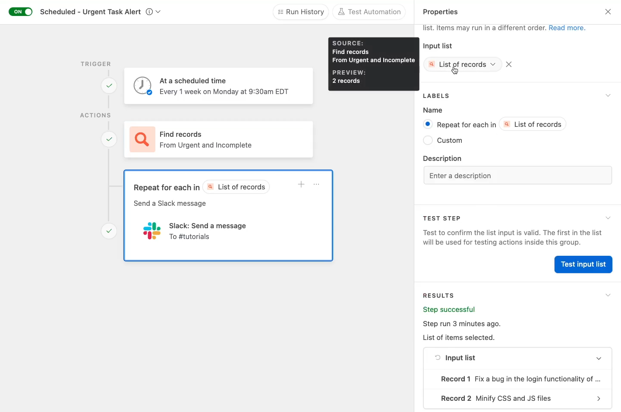621x412 pixels.
Task: Select the 'Repeat for each in' radio option
Action: (x=428, y=124)
